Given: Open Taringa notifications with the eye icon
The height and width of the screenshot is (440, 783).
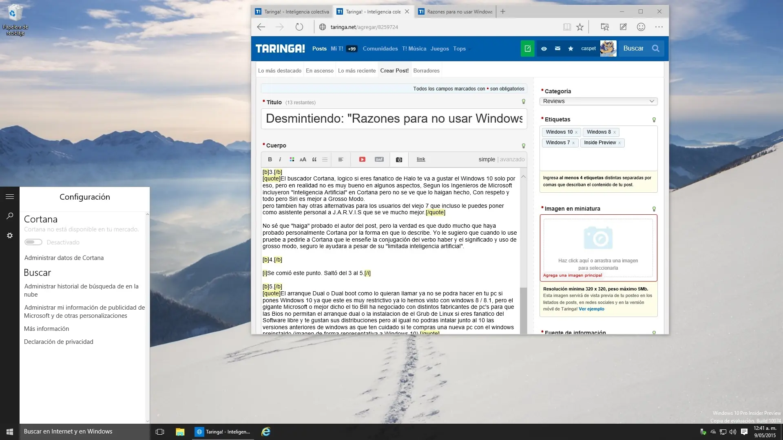Looking at the screenshot, I should (x=544, y=48).
